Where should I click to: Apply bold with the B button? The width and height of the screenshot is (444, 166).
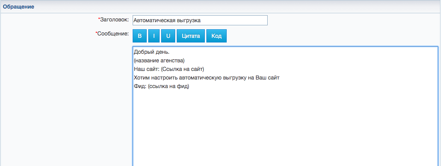140,36
